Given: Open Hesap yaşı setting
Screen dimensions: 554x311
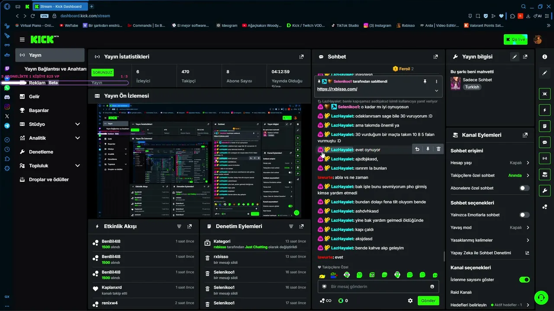Looking at the screenshot, I should point(490,163).
